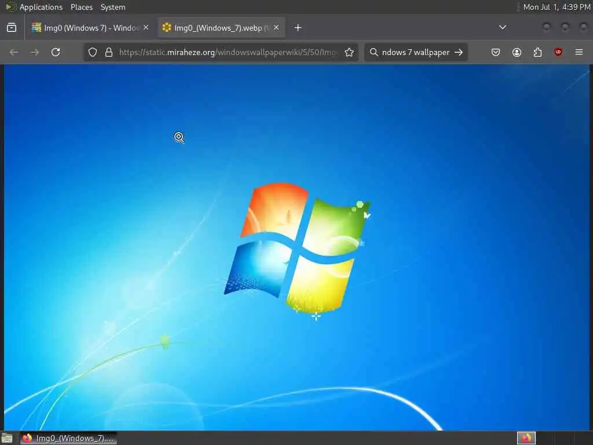Image resolution: width=593 pixels, height=445 pixels.
Task: Focus the miraheze.org URL address field
Action: (x=227, y=52)
